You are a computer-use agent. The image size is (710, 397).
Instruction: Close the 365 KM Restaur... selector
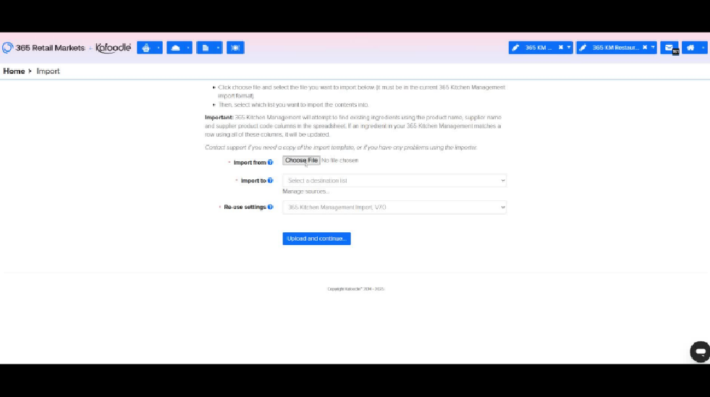(644, 48)
